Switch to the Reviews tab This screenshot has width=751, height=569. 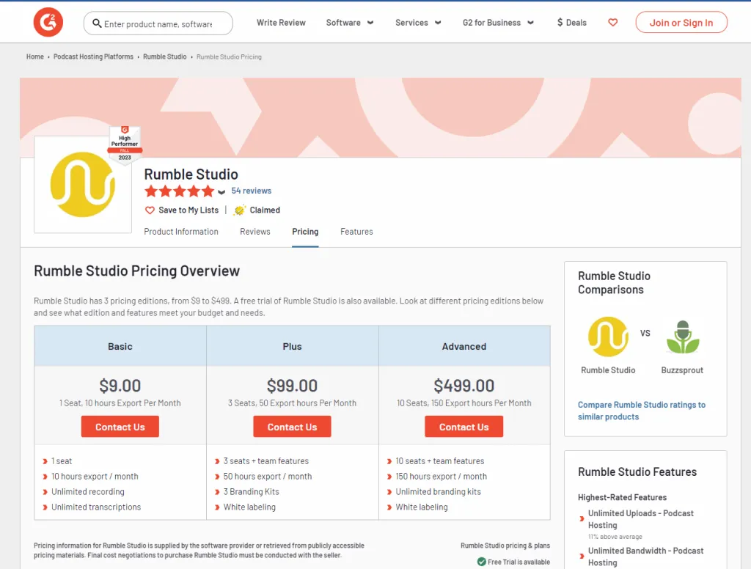[254, 231]
